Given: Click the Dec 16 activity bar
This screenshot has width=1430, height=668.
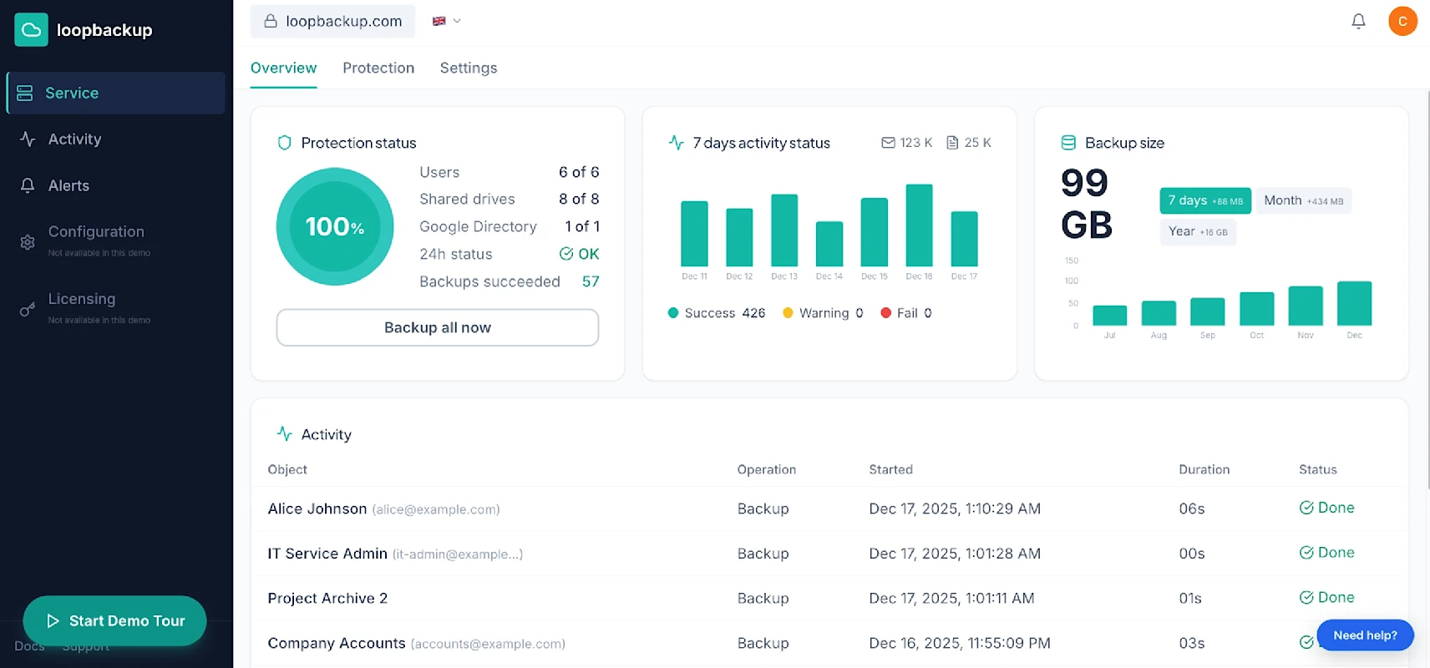Looking at the screenshot, I should click(x=919, y=225).
